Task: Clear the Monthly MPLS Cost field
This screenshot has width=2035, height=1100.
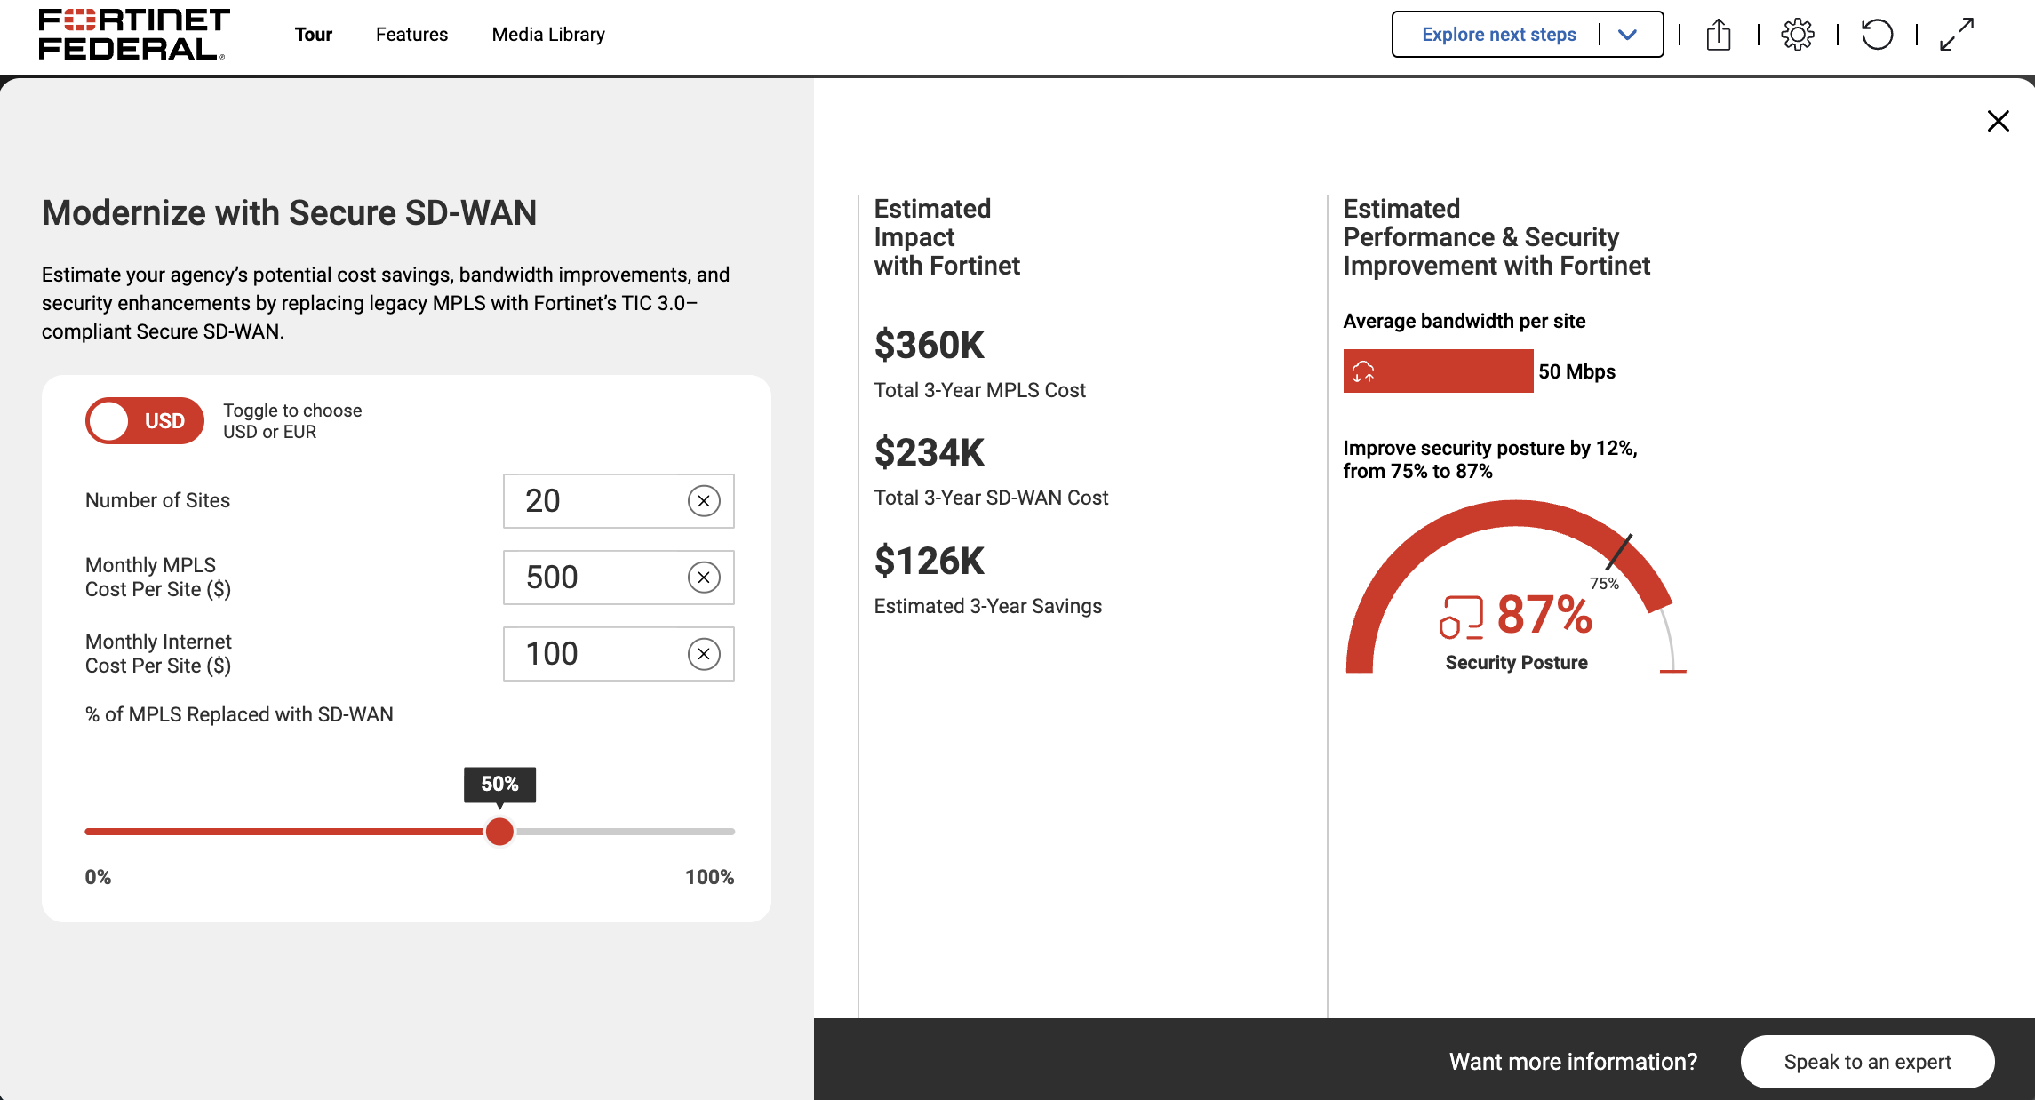Action: coord(704,578)
